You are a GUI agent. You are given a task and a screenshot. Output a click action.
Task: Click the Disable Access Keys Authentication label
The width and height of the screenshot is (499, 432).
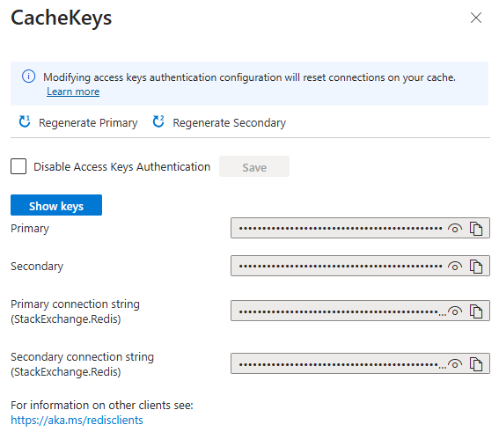tap(121, 166)
